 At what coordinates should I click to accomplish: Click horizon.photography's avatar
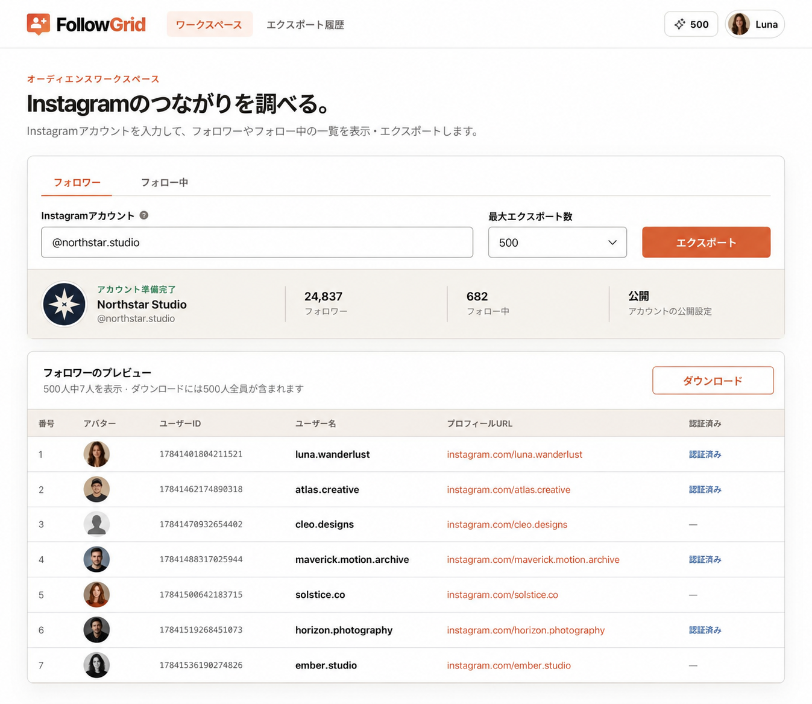pos(96,630)
